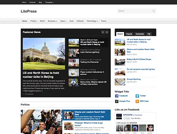Open the RSS Feed icon
Screen dimensions: 177x134
[137, 101]
